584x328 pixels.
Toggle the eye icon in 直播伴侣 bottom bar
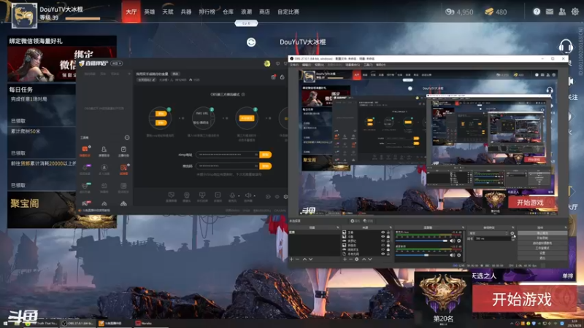pyautogui.click(x=277, y=197)
